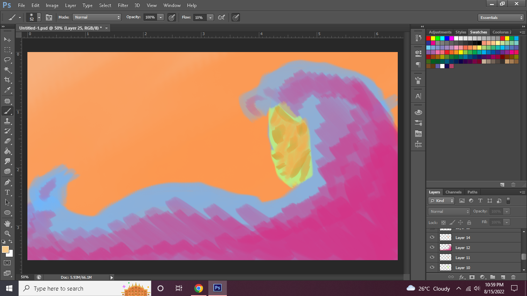Select the Move tool
The image size is (527, 296).
(x=7, y=39)
